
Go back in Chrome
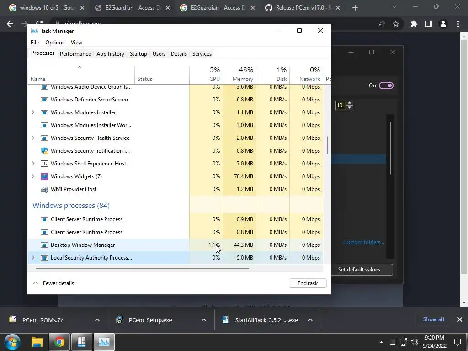[x=10, y=24]
